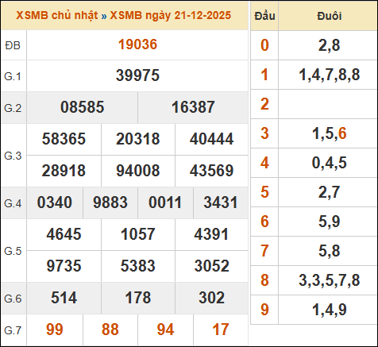Select G.3 number 43569
Image resolution: width=378 pixels, height=347 pixels.
211,171
